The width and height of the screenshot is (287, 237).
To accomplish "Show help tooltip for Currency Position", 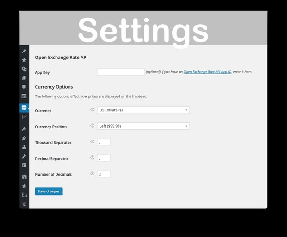I will [92, 126].
